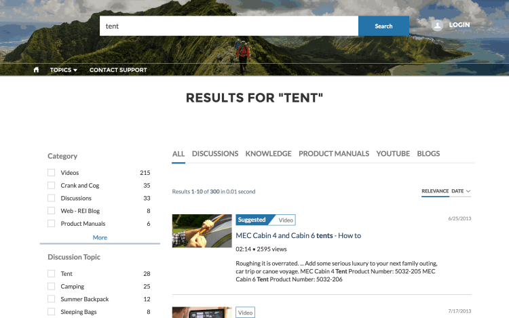Select the Camping discussion topic checkbox
The width and height of the screenshot is (509, 318).
click(x=51, y=286)
